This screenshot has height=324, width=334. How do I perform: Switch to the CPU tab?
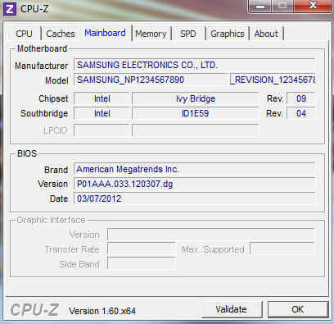click(25, 34)
